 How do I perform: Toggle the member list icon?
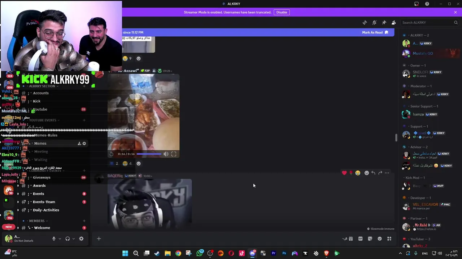tap(394, 22)
